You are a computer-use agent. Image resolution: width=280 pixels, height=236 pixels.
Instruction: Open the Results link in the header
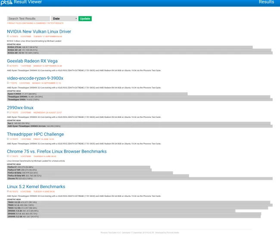pyautogui.click(x=266, y=2)
